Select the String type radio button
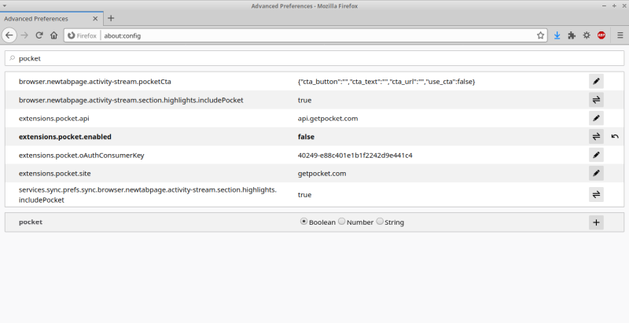 click(380, 221)
